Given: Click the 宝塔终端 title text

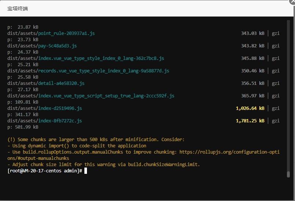Looking at the screenshot, I should coord(18,8).
